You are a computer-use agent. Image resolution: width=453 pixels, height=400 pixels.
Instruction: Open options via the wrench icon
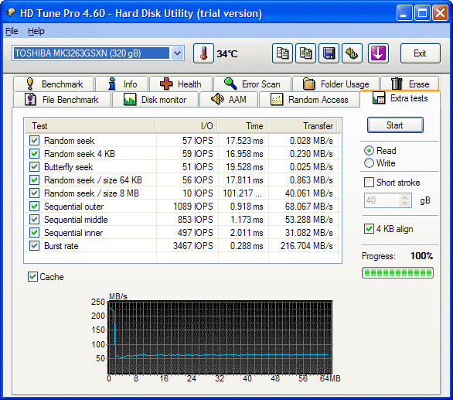[352, 53]
